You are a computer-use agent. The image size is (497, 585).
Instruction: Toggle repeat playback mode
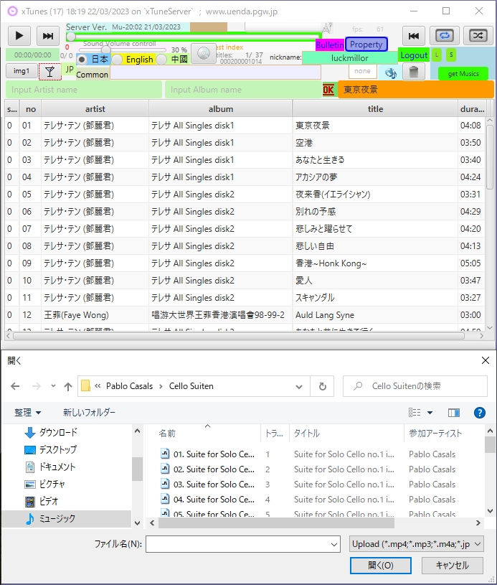pos(445,36)
